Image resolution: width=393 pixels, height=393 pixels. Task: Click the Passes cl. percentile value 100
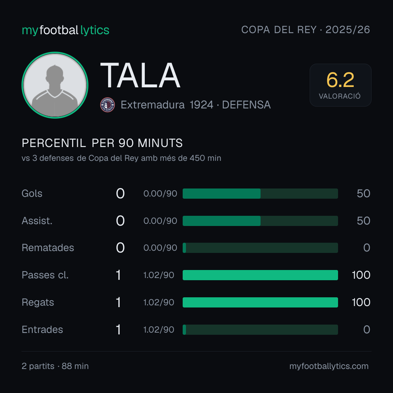click(361, 275)
